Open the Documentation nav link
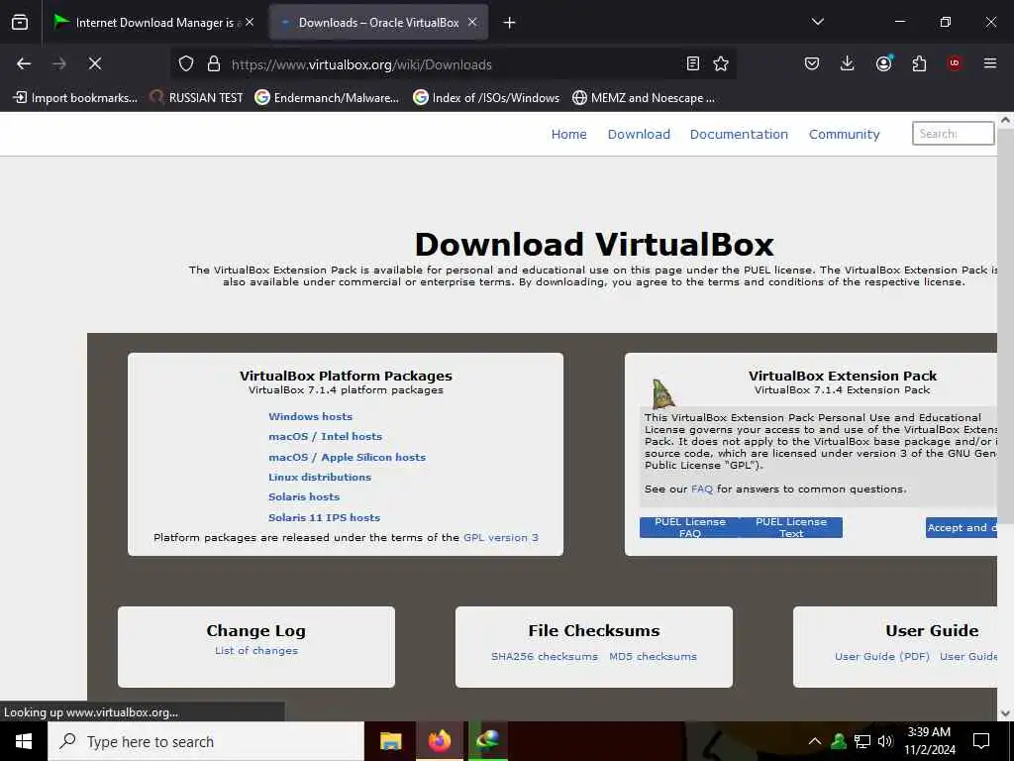This screenshot has width=1014, height=761. click(x=739, y=134)
